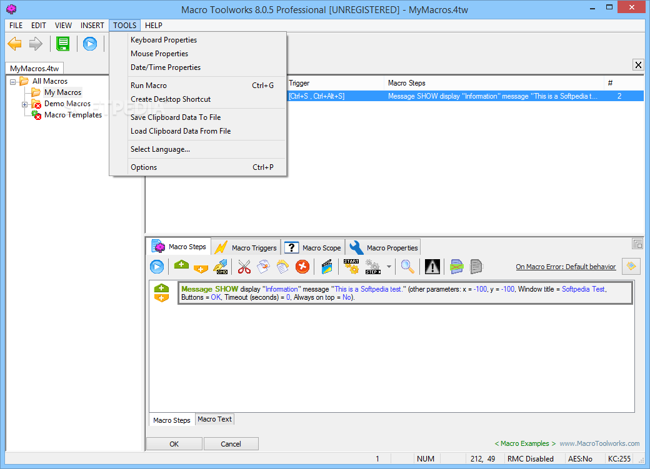
Task: Choose Create Desktop Shortcut entry
Action: click(x=198, y=99)
